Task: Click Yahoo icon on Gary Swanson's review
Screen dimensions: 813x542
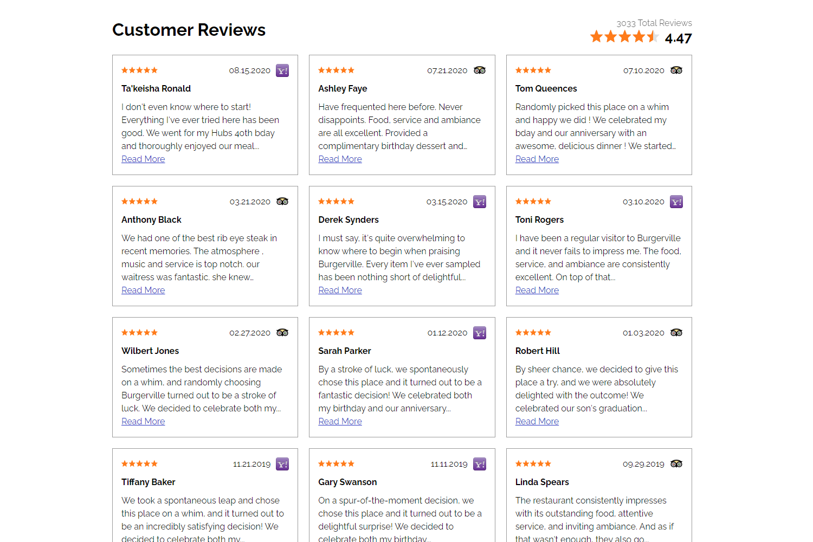Action: click(480, 464)
